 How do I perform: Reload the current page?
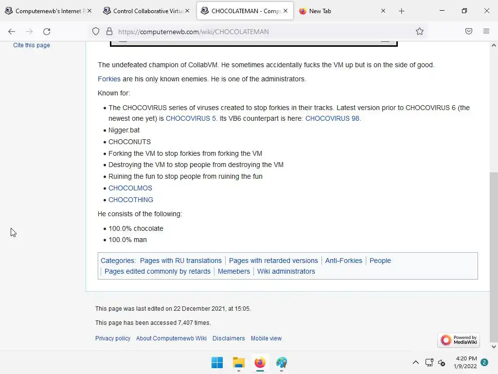47,32
